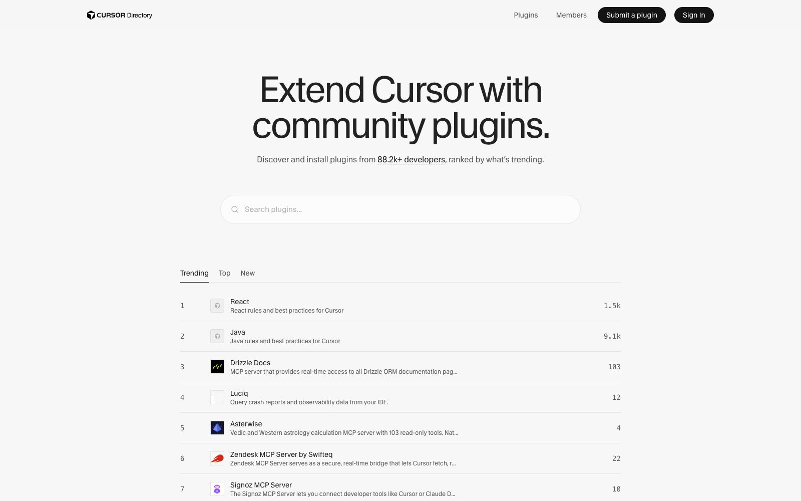801x501 pixels.
Task: Open the Java plugin title
Action: point(238,332)
